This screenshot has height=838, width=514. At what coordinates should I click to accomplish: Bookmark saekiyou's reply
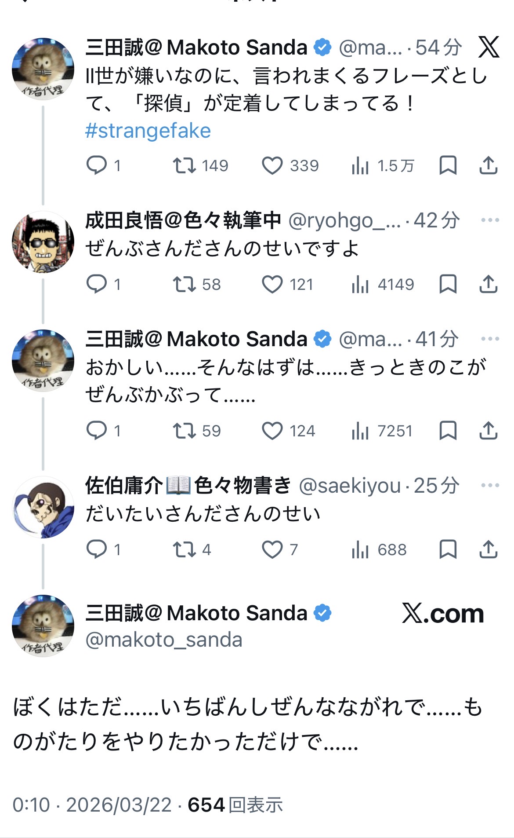pos(448,550)
